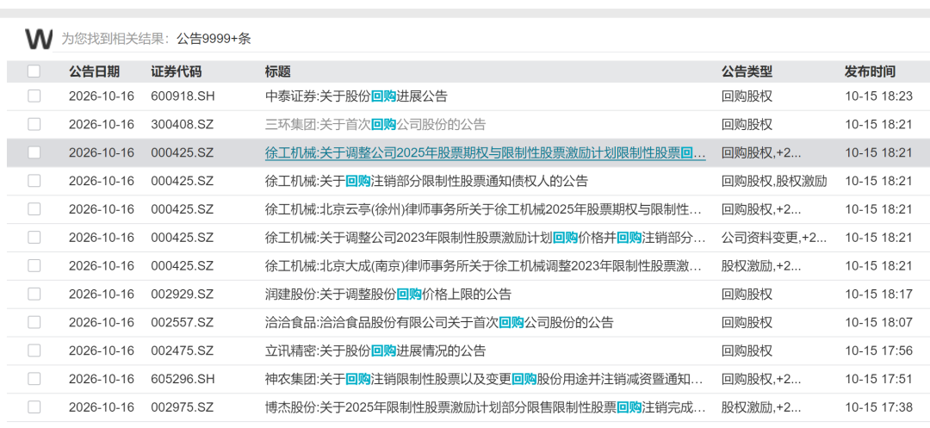Check the box for 立讯精密 row
The image size is (930, 428).
pos(34,350)
